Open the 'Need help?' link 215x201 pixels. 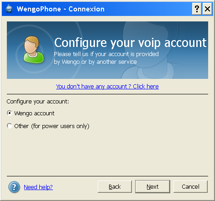(38, 187)
